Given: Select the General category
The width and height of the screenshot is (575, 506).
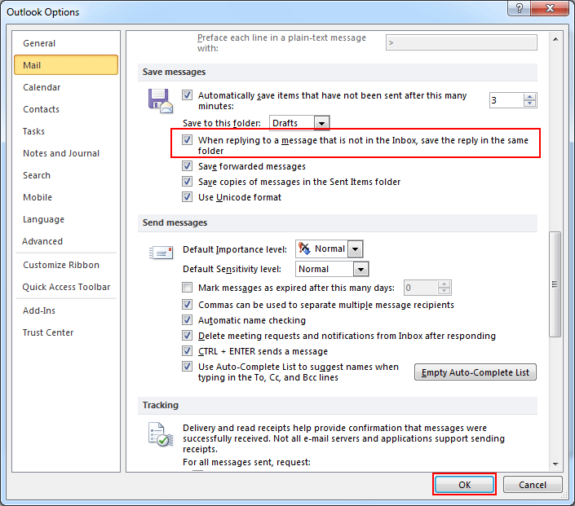Looking at the screenshot, I should click(66, 43).
